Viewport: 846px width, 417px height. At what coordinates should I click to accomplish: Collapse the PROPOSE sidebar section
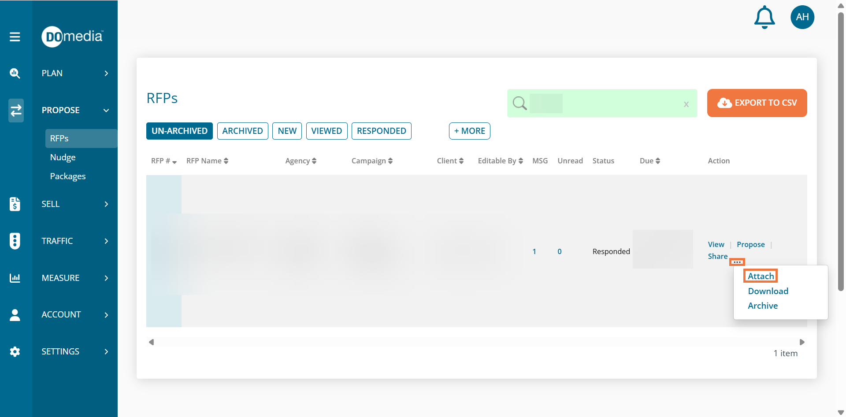click(x=74, y=110)
